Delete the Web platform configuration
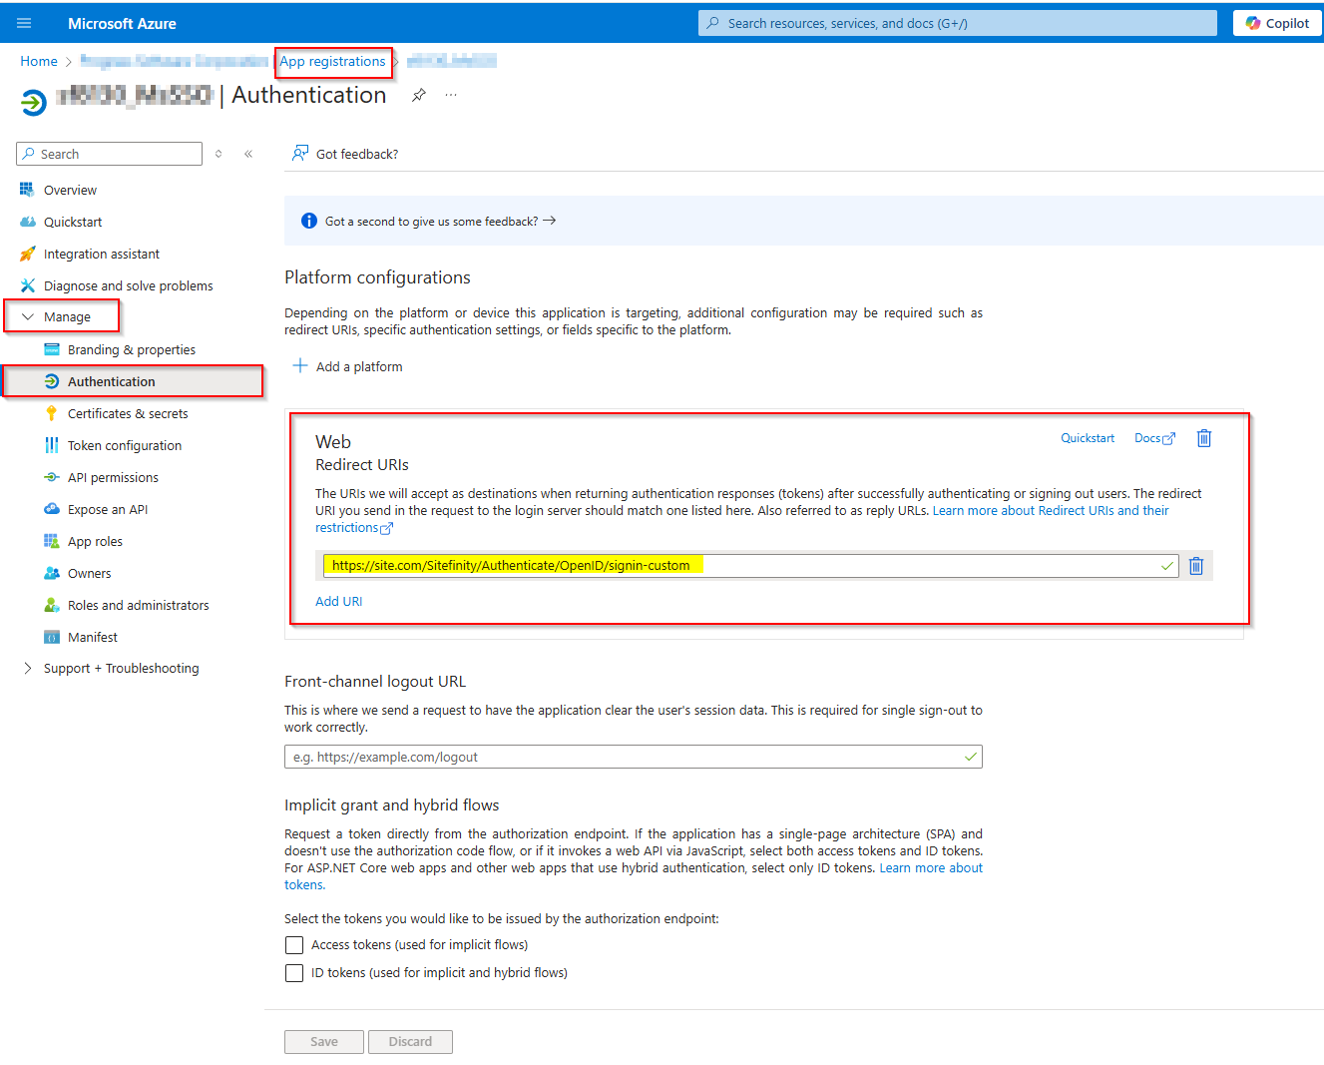 [x=1204, y=438]
